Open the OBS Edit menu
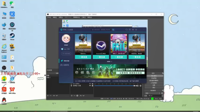 55,17
